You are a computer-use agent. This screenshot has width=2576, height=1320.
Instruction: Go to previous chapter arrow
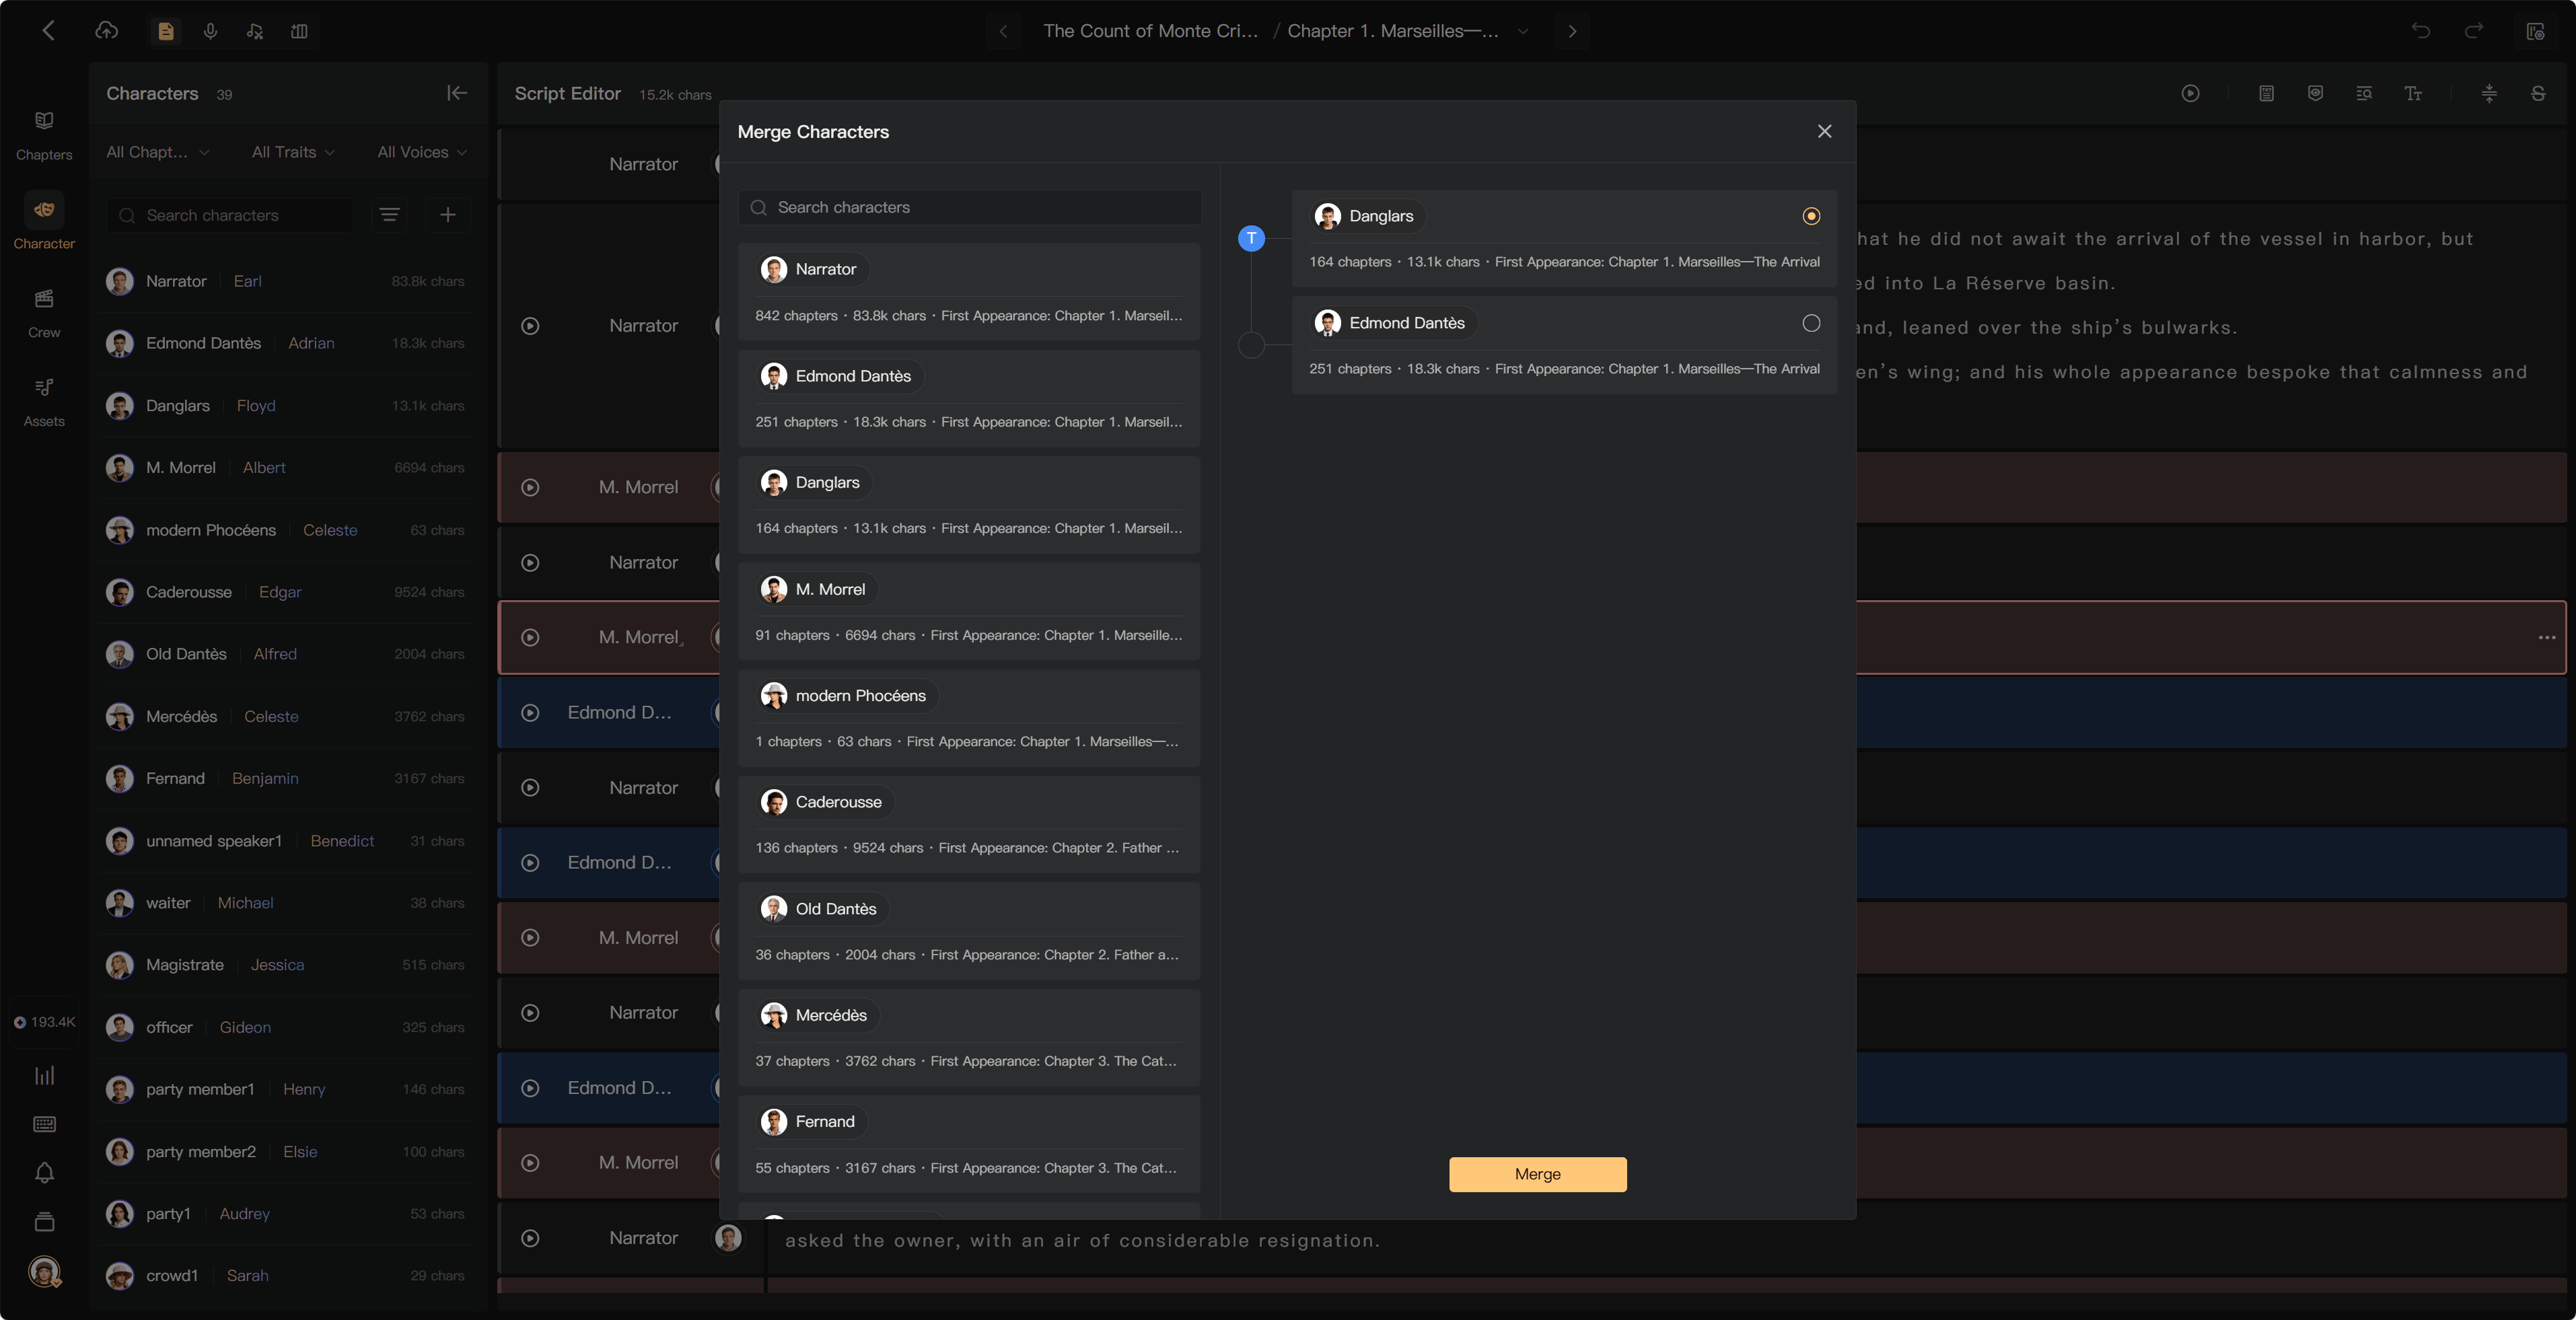1003,31
